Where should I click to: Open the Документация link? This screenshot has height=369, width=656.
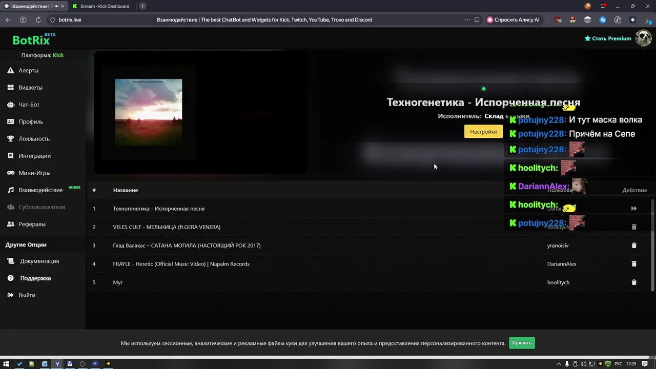(39, 261)
